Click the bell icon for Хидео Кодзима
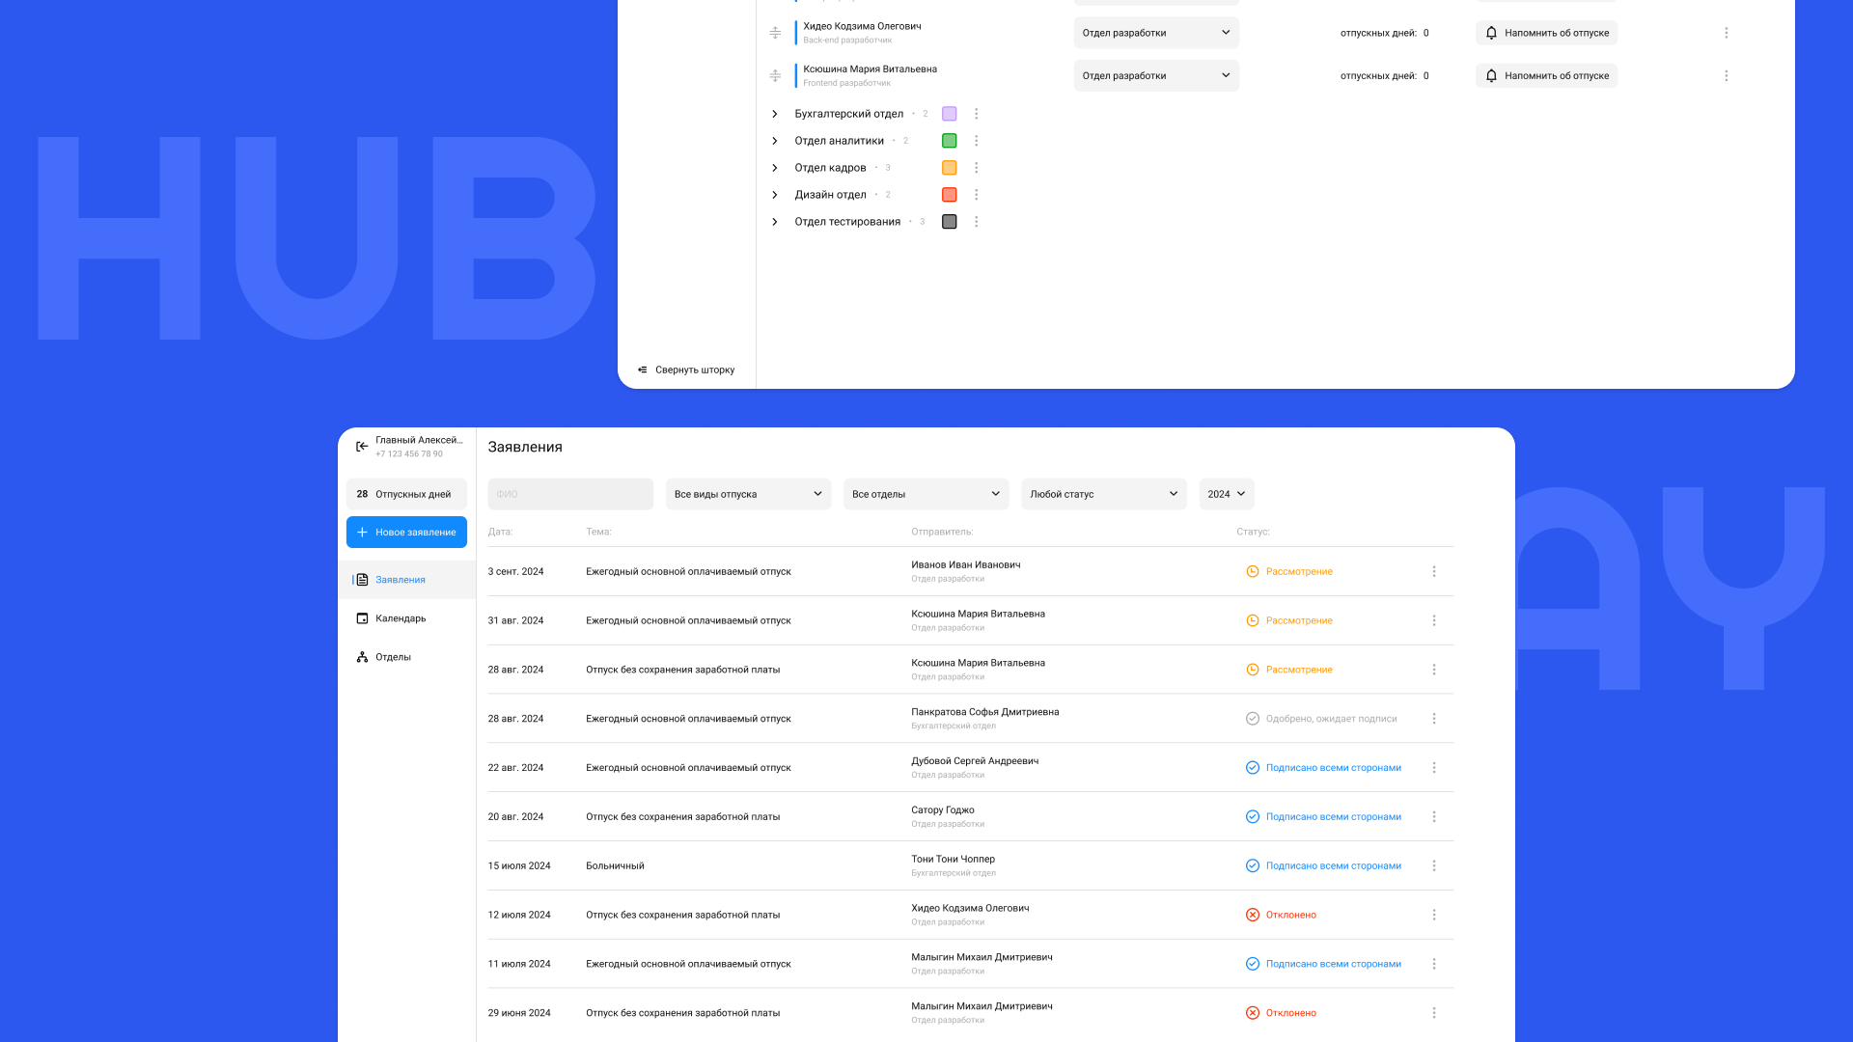The width and height of the screenshot is (1853, 1042). click(x=1491, y=33)
